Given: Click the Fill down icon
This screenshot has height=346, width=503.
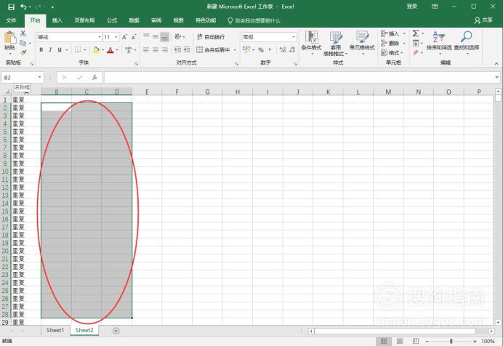Looking at the screenshot, I should [416, 43].
